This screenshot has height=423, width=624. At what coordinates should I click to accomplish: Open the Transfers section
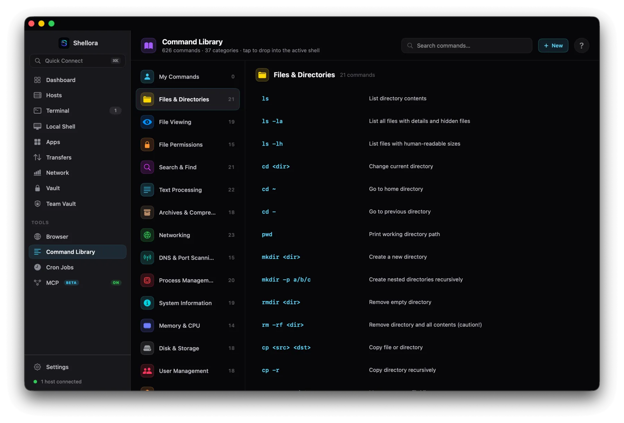pyautogui.click(x=78, y=157)
